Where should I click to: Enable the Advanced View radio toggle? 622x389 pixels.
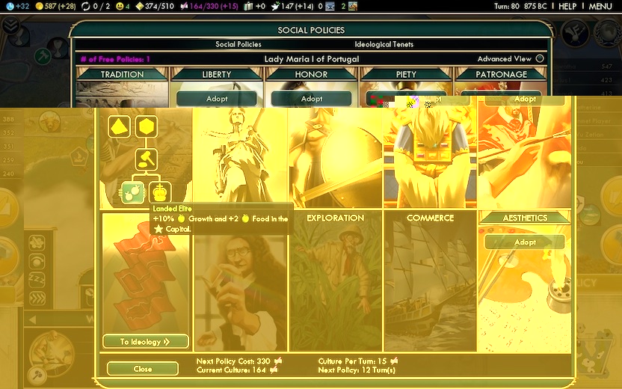tap(540, 59)
